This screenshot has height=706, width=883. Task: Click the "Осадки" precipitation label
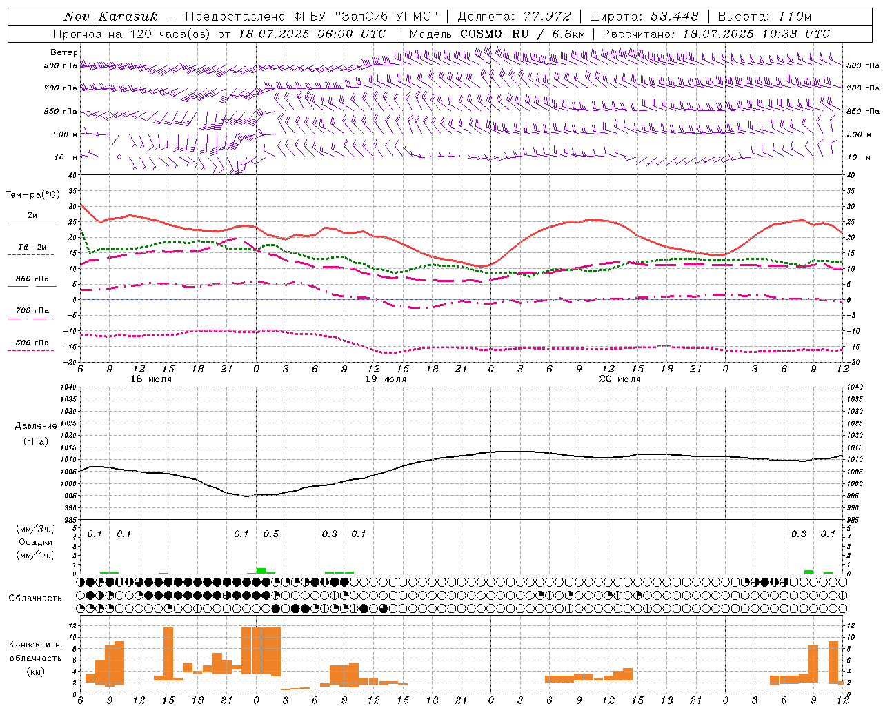pos(36,542)
